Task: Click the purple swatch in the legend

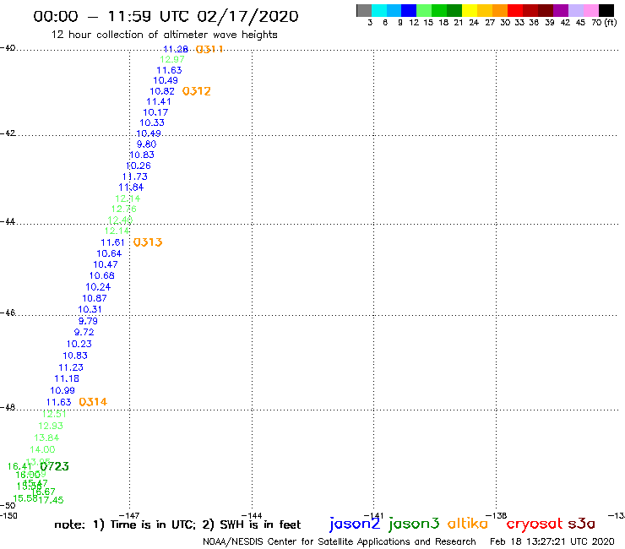Action: coord(561,10)
